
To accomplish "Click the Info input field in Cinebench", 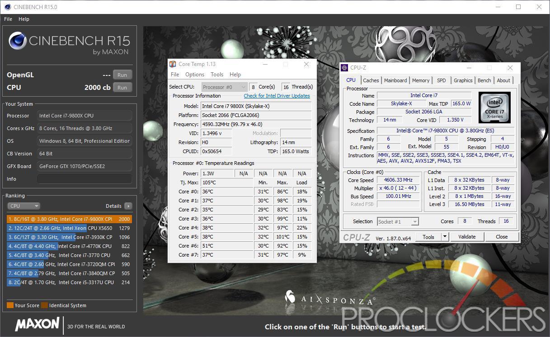I will coord(85,179).
